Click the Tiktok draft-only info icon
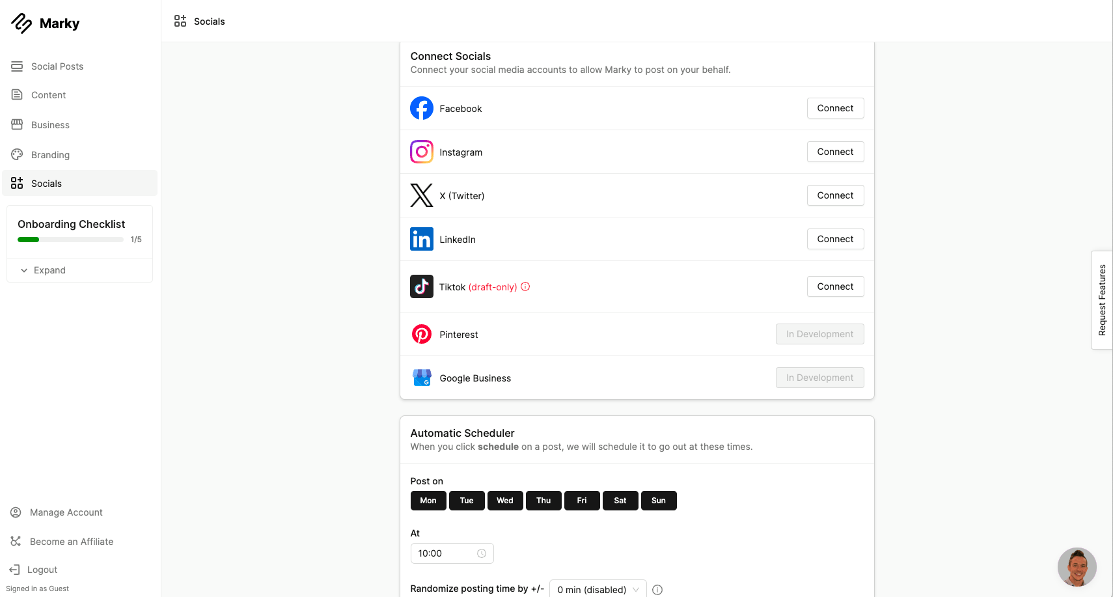 click(525, 286)
